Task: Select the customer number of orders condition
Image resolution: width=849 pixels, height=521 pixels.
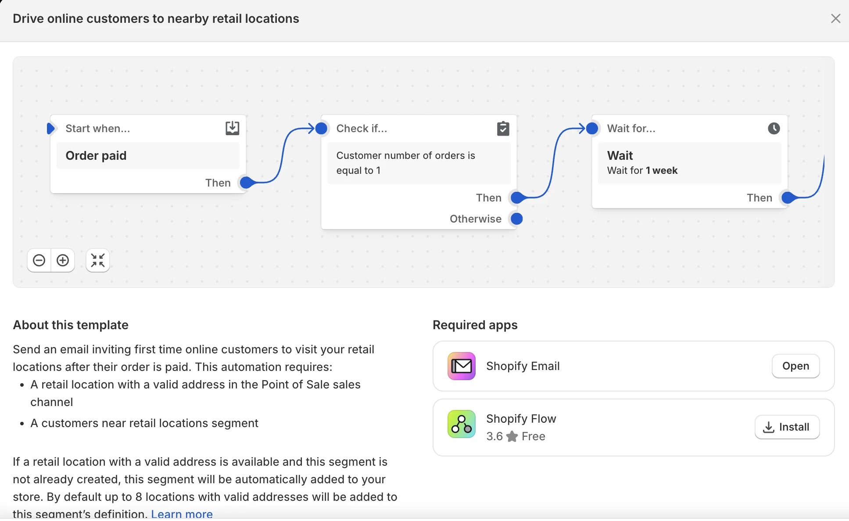Action: pyautogui.click(x=419, y=163)
